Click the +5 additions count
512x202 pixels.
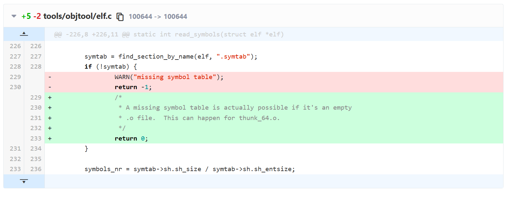[x=26, y=16]
